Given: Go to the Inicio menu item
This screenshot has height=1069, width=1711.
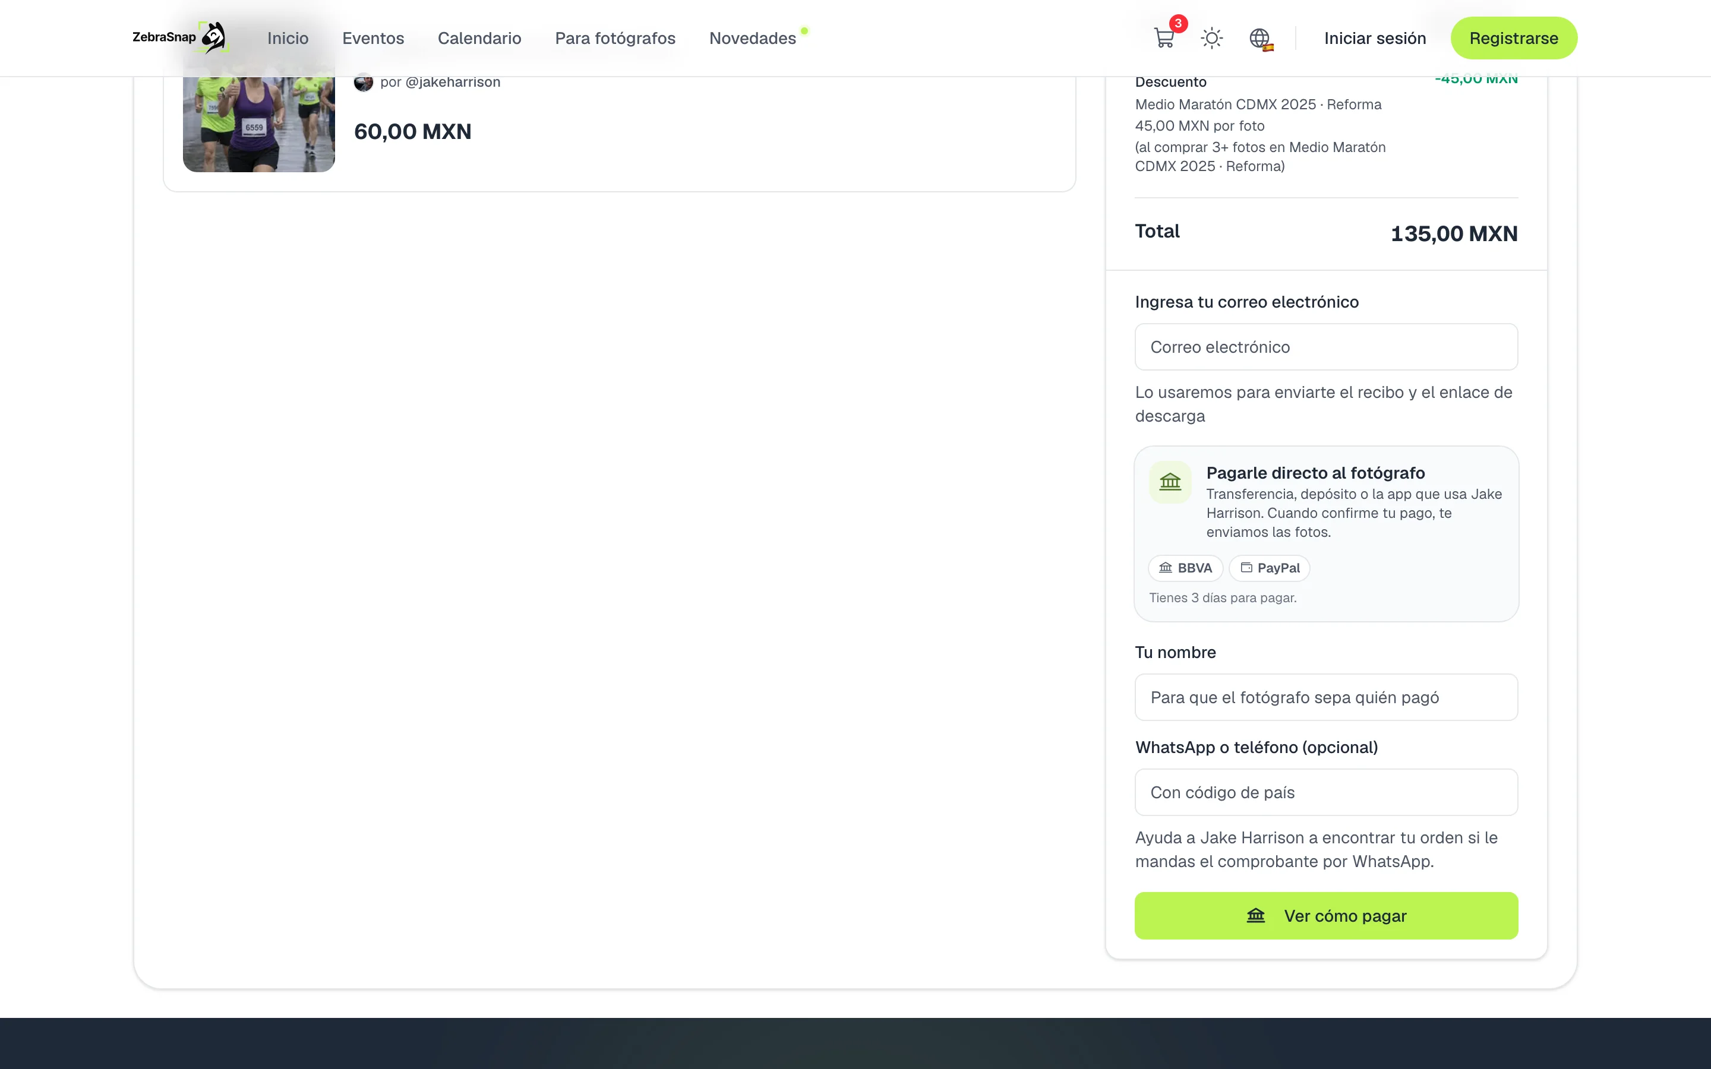Looking at the screenshot, I should click(x=288, y=38).
